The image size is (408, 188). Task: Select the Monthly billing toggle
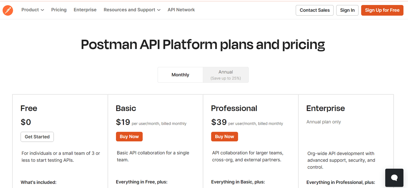180,75
